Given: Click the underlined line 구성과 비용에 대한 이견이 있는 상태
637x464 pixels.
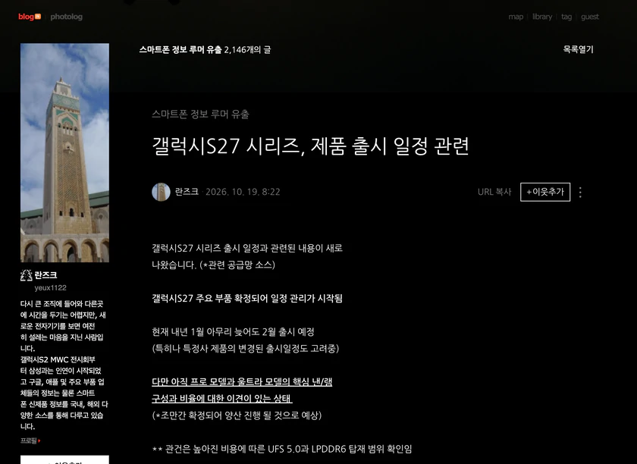Looking at the screenshot, I should (x=221, y=398).
